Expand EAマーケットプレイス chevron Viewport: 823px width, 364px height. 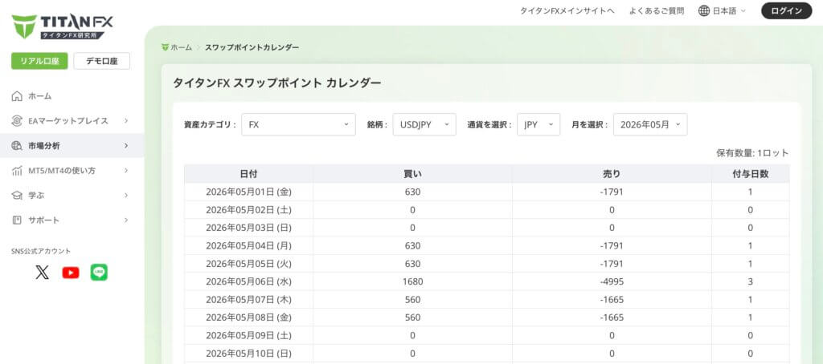pos(126,121)
